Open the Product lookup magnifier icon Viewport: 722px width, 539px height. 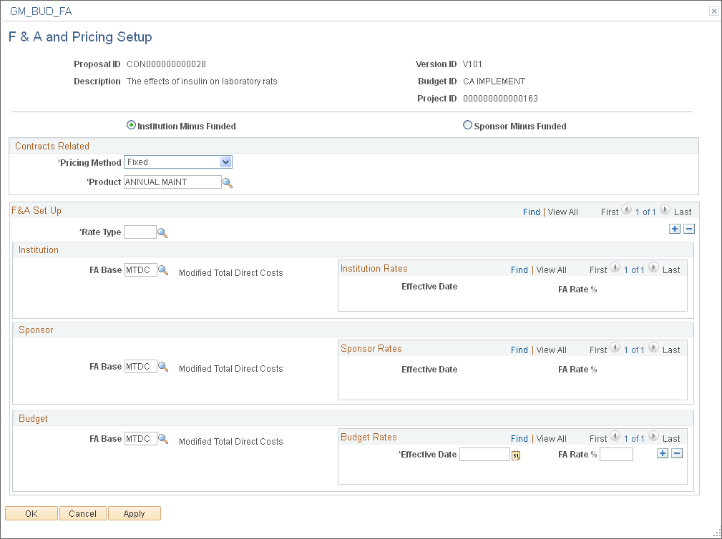[x=228, y=182]
